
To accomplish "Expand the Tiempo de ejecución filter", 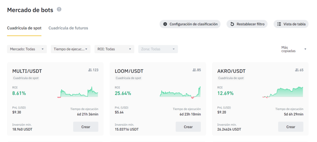I will point(71,49).
